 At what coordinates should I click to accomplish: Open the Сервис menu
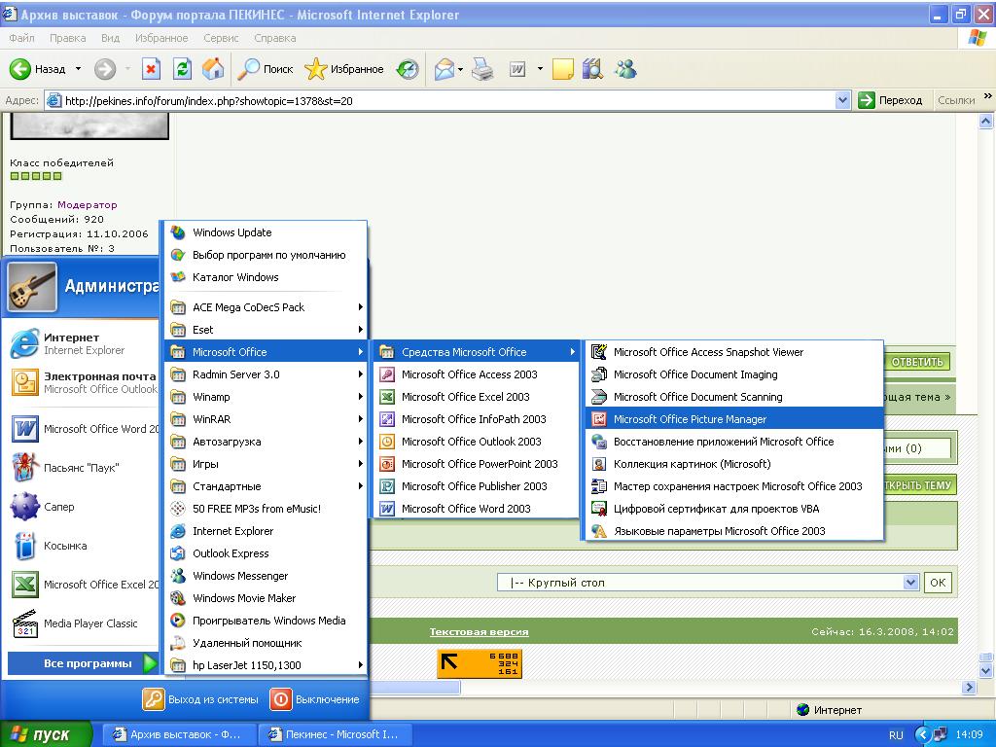[221, 38]
